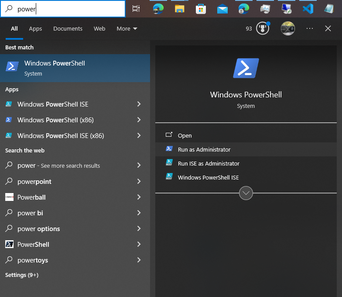342x297 pixels.
Task: Switch to the Documents tab
Action: coord(68,29)
